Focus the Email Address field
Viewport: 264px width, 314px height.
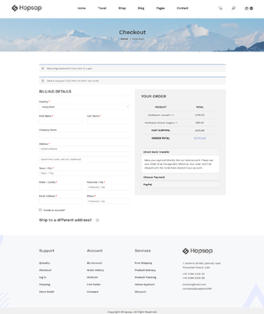click(x=61, y=201)
